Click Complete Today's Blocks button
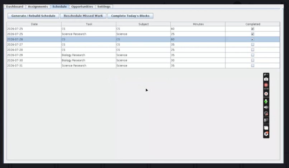 click(x=130, y=16)
